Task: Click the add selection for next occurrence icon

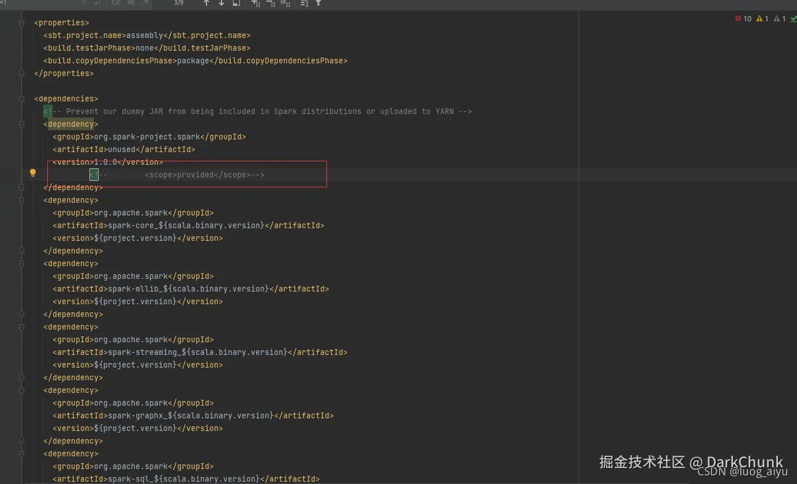Action: coord(256,3)
